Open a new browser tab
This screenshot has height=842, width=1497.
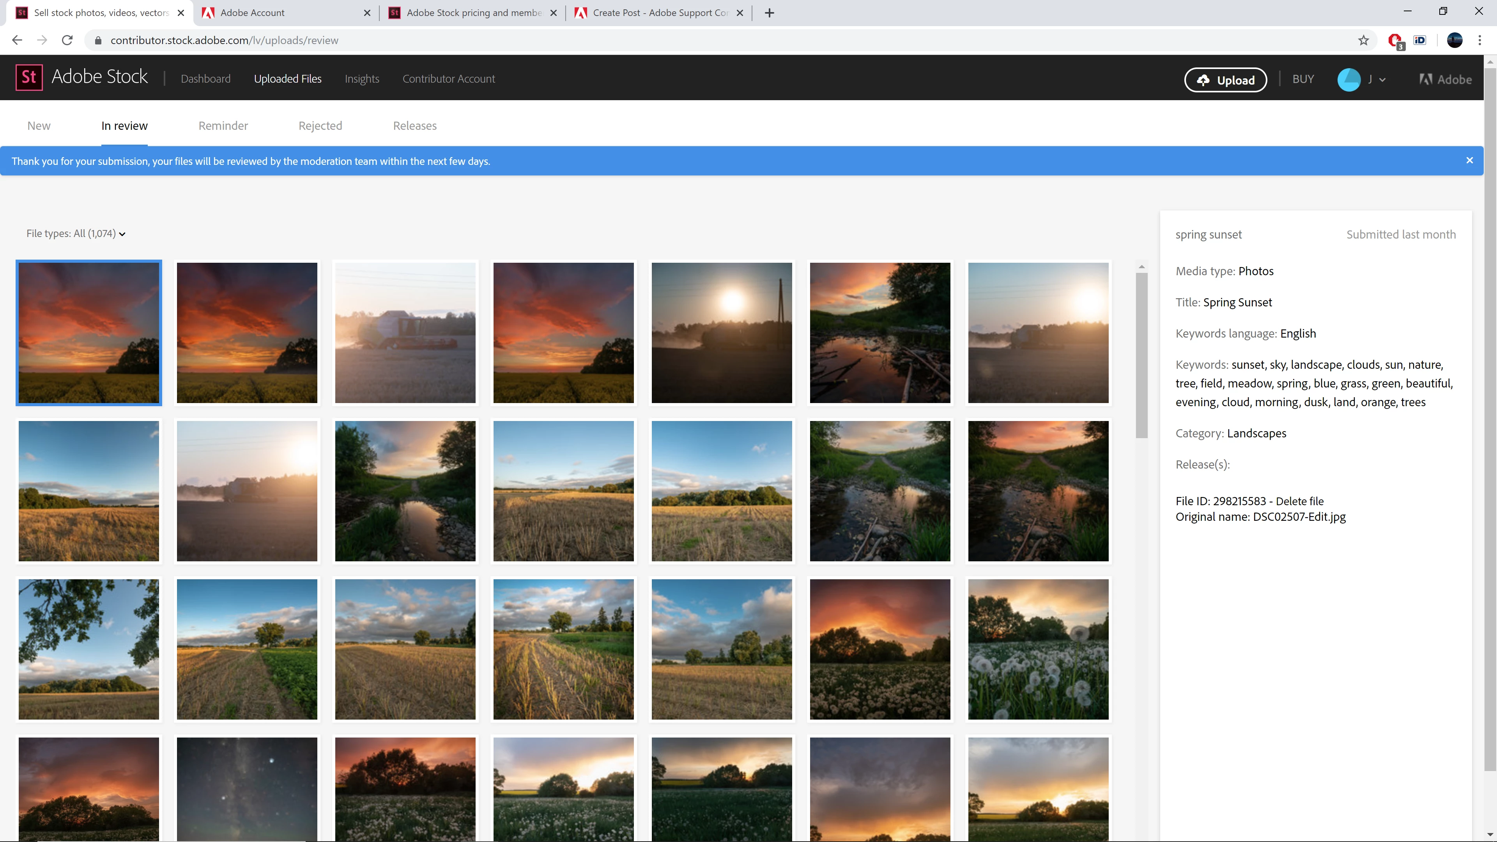770,13
